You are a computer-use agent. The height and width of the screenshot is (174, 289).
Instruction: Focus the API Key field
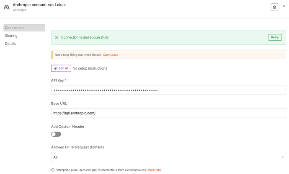168,90
